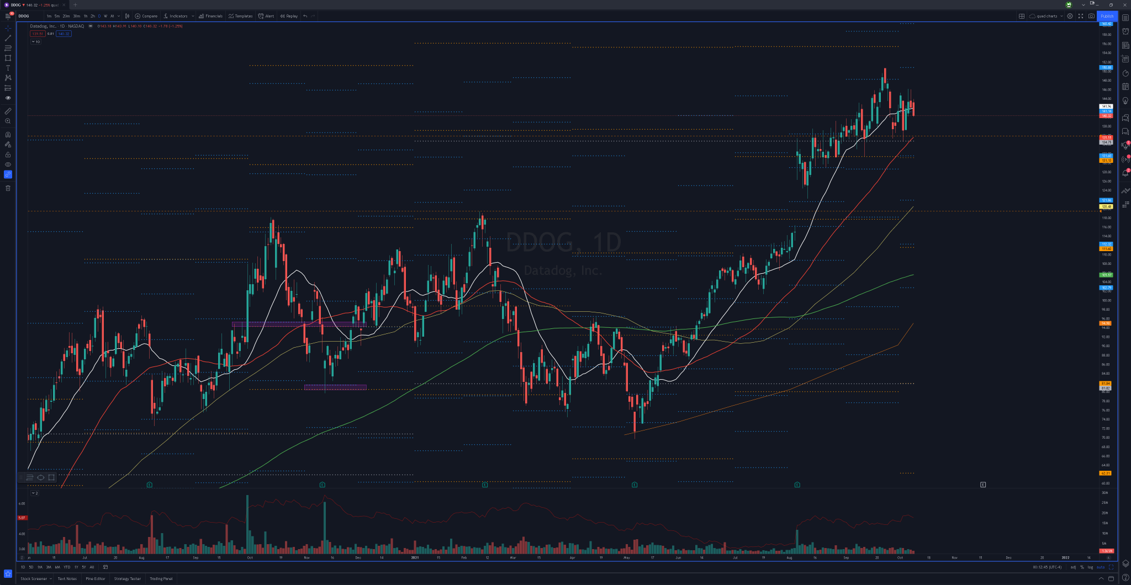Select the crosshair cursor tool
The image size is (1131, 585).
[8, 28]
